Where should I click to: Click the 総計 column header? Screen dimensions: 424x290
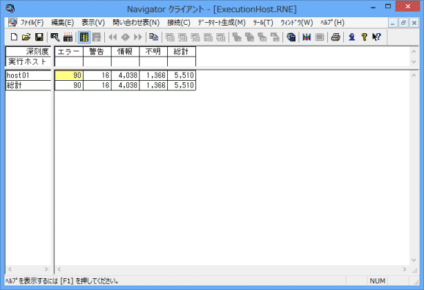[x=181, y=52]
